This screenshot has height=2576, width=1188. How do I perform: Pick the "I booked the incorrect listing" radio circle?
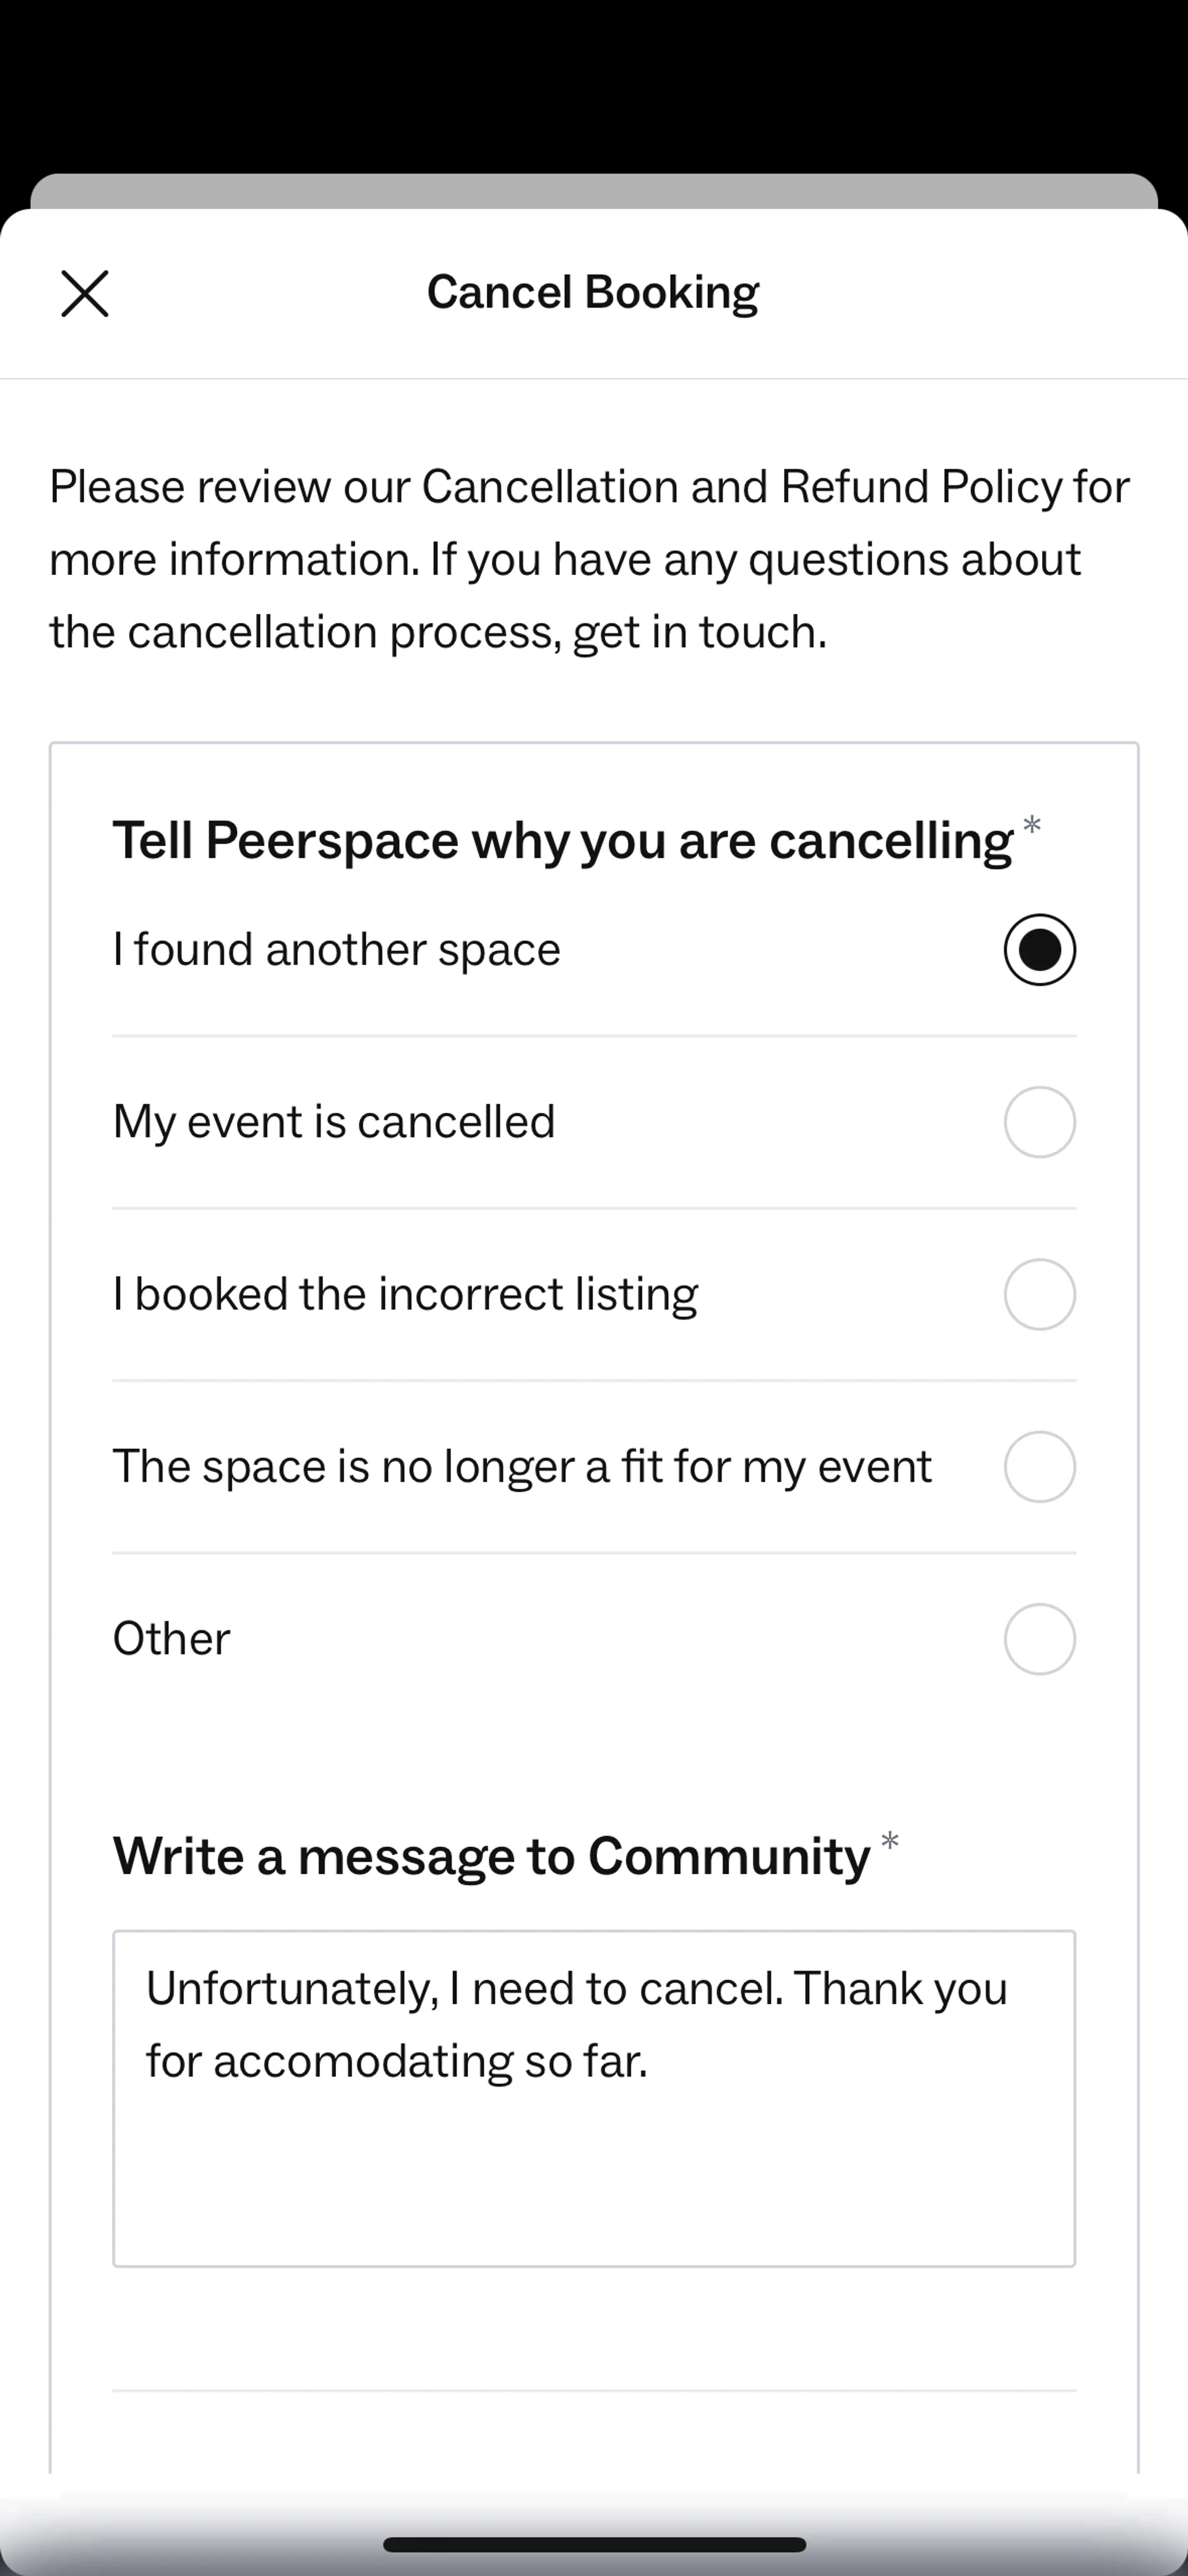[x=1039, y=1294]
